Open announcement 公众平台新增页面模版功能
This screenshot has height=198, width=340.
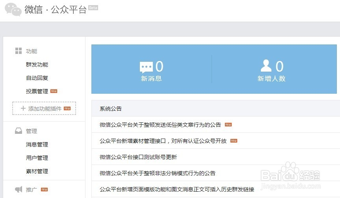pyautogui.click(x=177, y=189)
